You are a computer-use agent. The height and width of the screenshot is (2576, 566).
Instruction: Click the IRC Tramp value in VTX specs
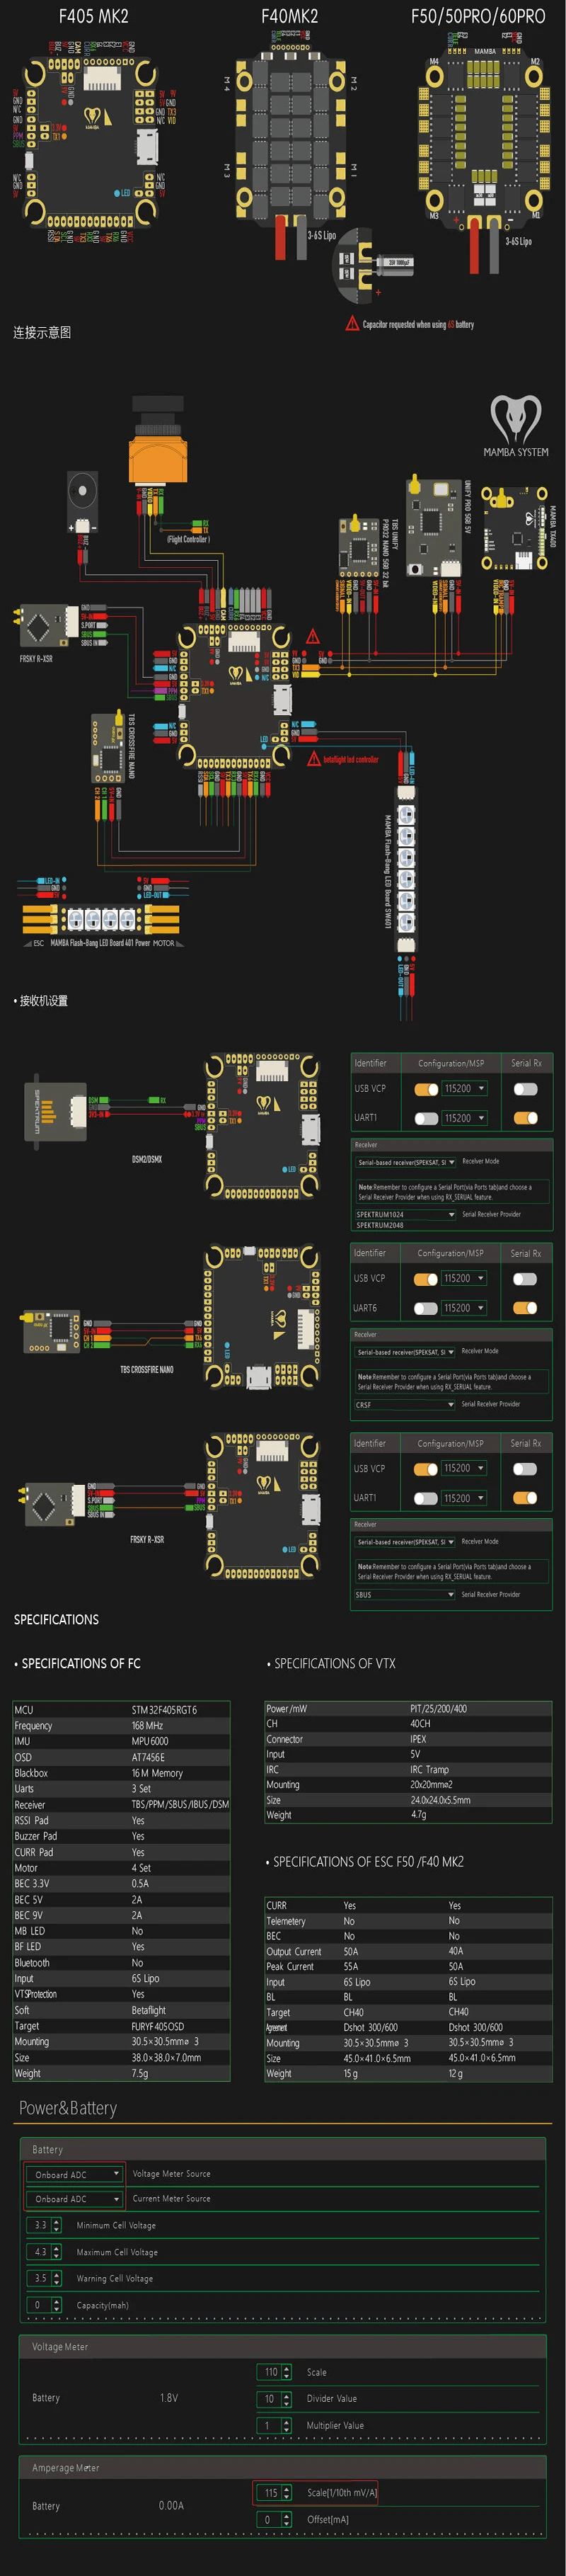coord(429,1769)
